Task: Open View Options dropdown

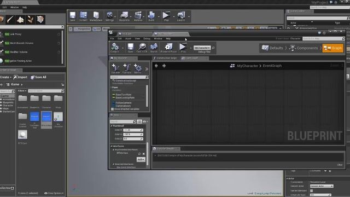Action: [54, 193]
